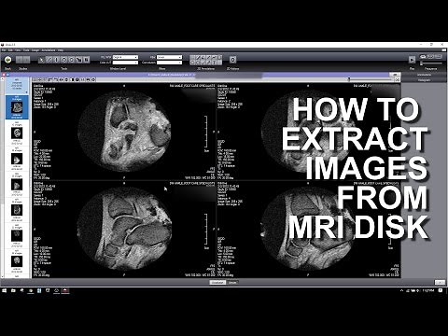448x336 pixels.
Task: Open the View menu
Action: tap(18, 50)
